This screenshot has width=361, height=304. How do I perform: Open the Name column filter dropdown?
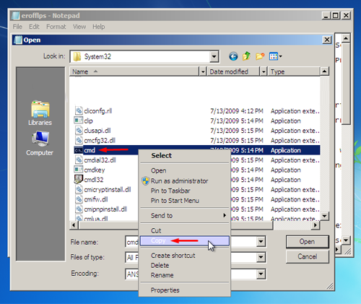coord(203,71)
